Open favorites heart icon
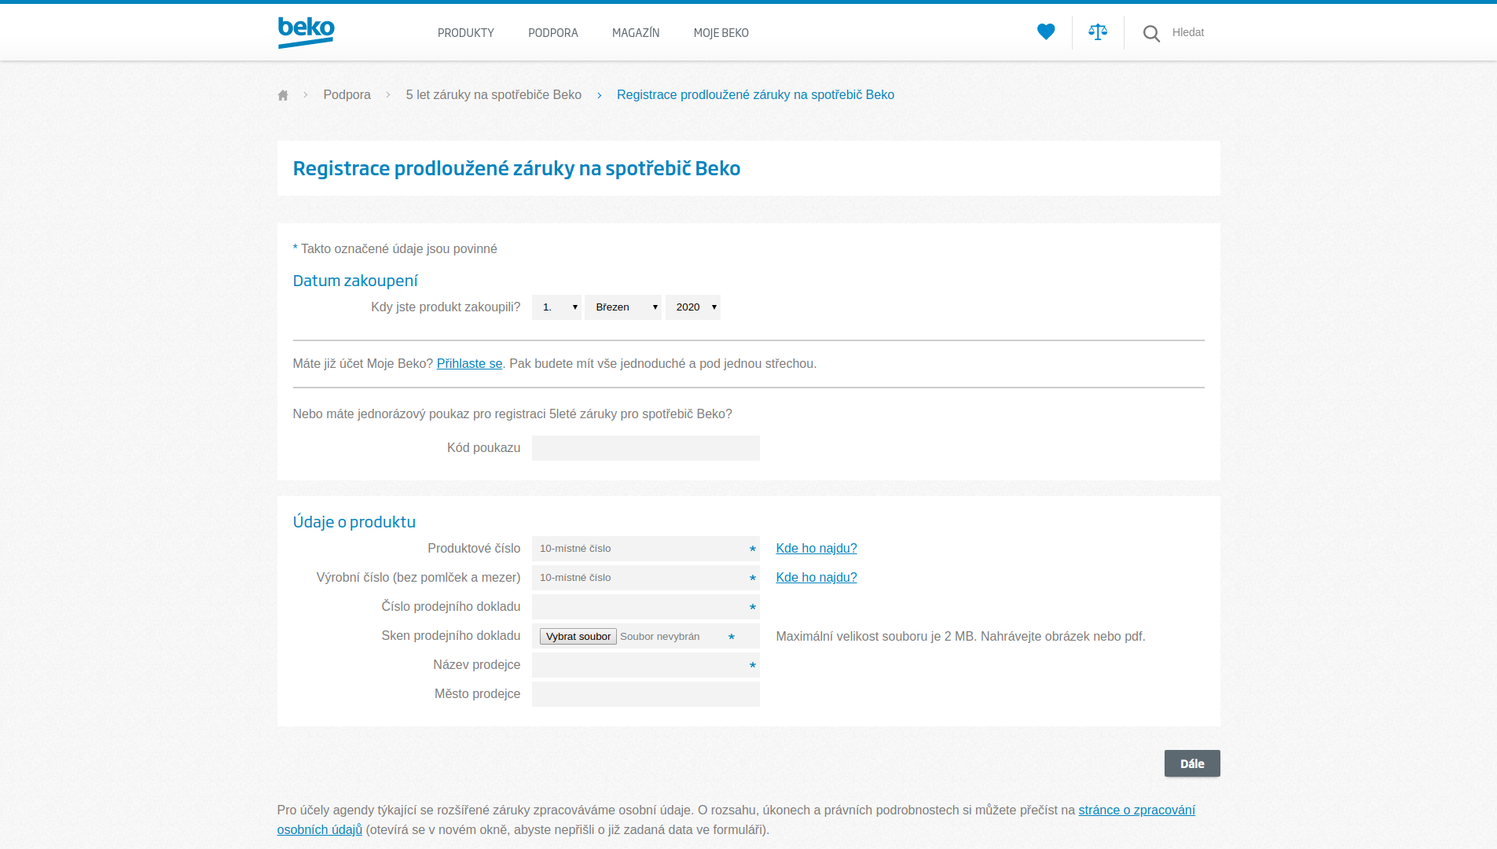This screenshot has width=1497, height=849. (1046, 32)
